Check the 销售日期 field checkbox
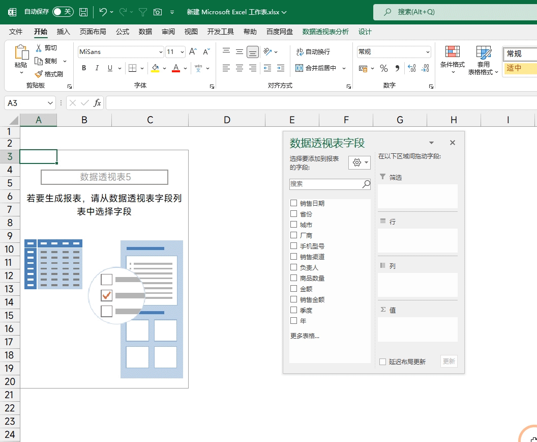537x442 pixels. 293,203
